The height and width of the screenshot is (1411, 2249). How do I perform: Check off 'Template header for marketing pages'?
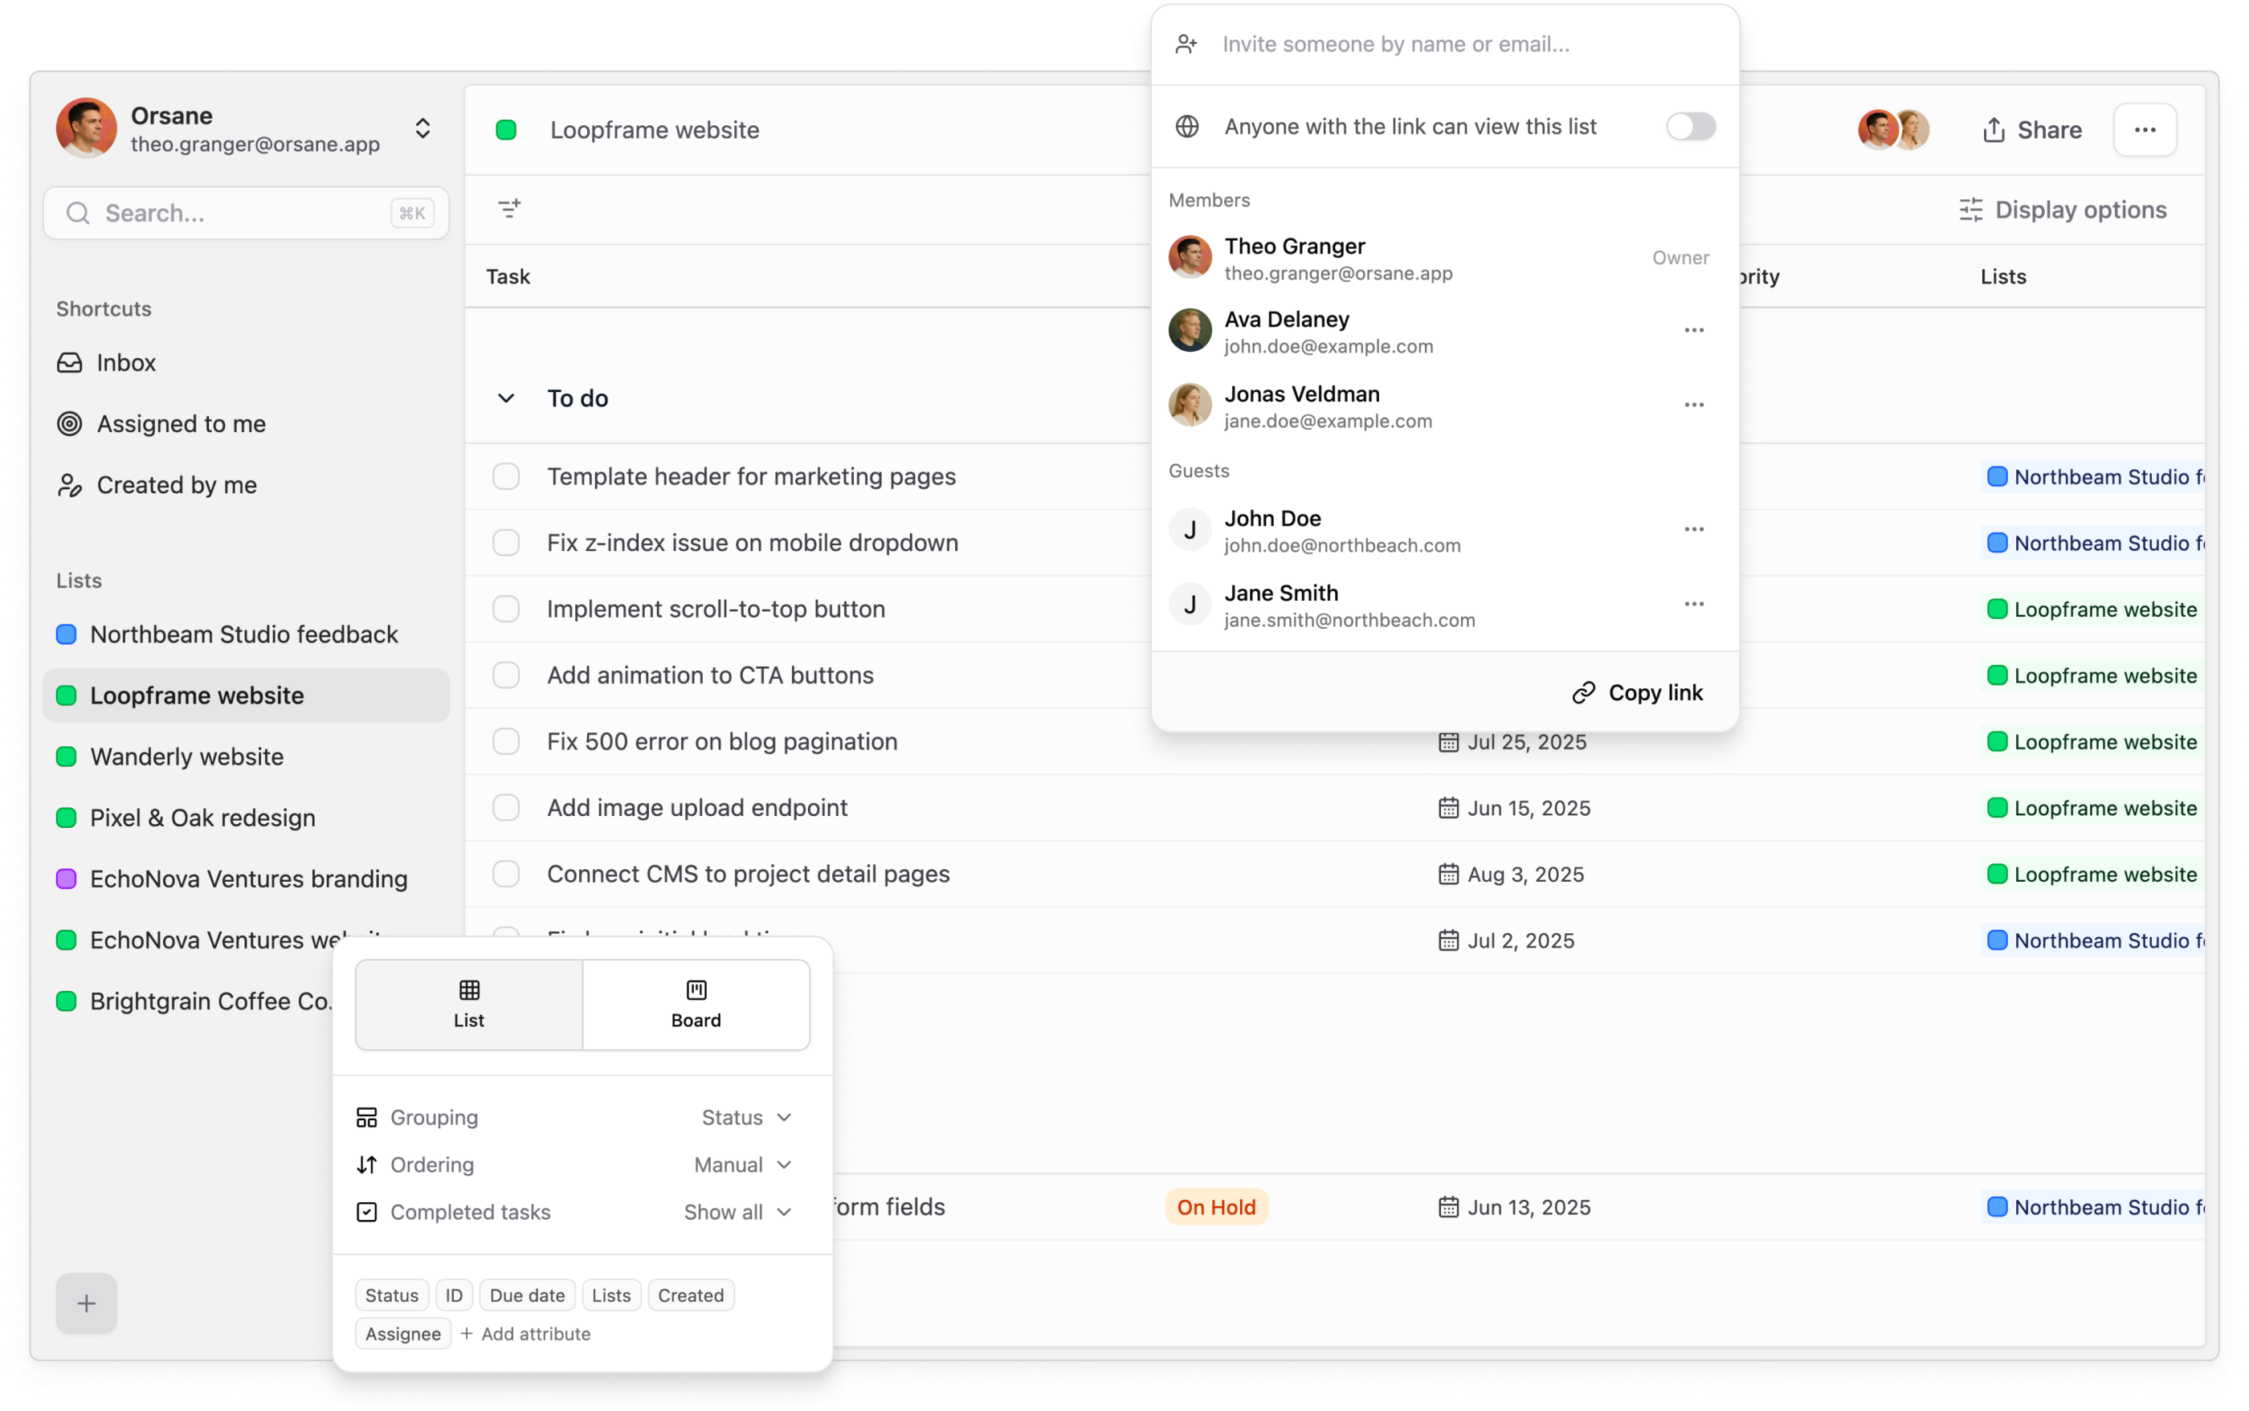[x=506, y=476]
